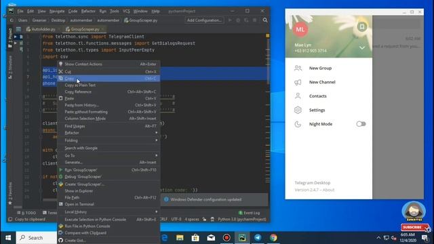This screenshot has width=434, height=244.
Task: Click Paste in the context menu
Action: tap(108, 98)
